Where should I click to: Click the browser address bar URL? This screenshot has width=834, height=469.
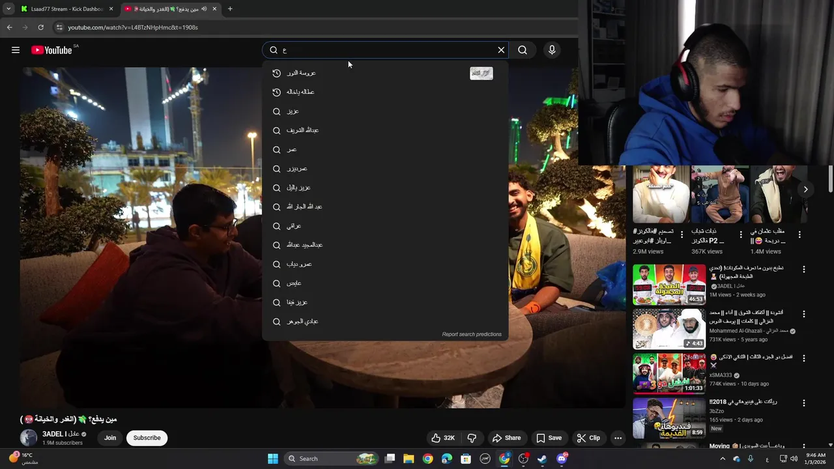tap(133, 27)
